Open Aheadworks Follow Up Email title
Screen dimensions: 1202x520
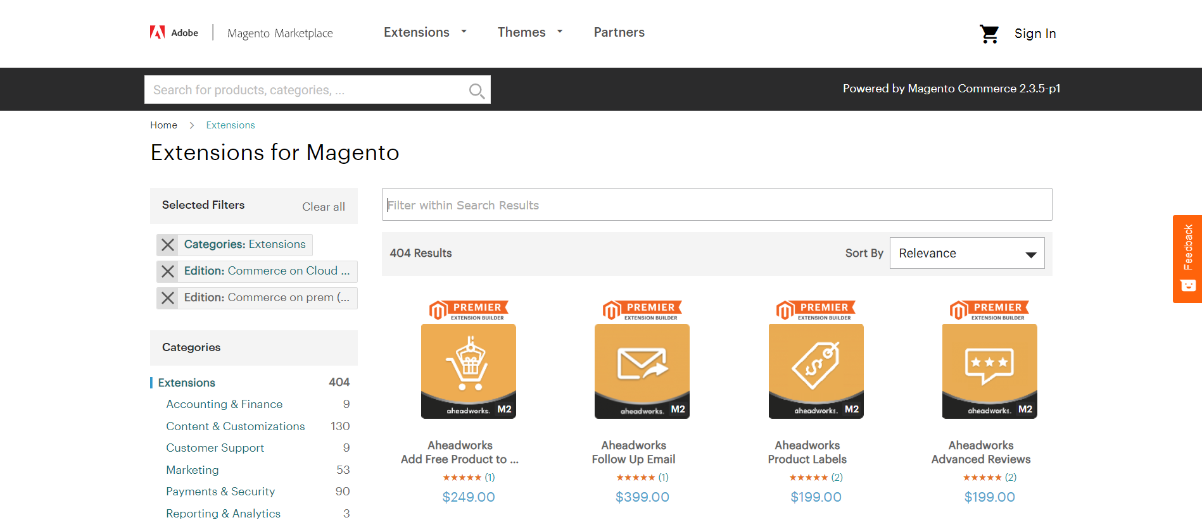pyautogui.click(x=633, y=452)
